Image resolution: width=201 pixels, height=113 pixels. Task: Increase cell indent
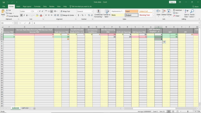point(58,15)
